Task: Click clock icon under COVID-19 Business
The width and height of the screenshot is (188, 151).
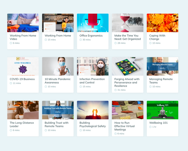Action: pyautogui.click(x=11, y=83)
